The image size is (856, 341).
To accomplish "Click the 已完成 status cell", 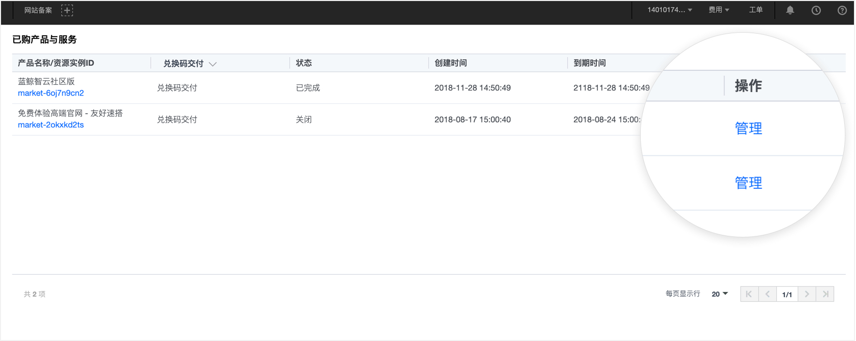I will 308,88.
